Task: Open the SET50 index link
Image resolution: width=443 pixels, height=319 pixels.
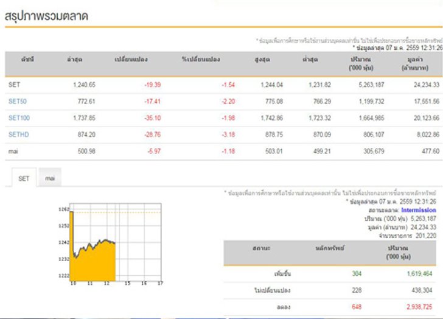Action: [x=18, y=101]
